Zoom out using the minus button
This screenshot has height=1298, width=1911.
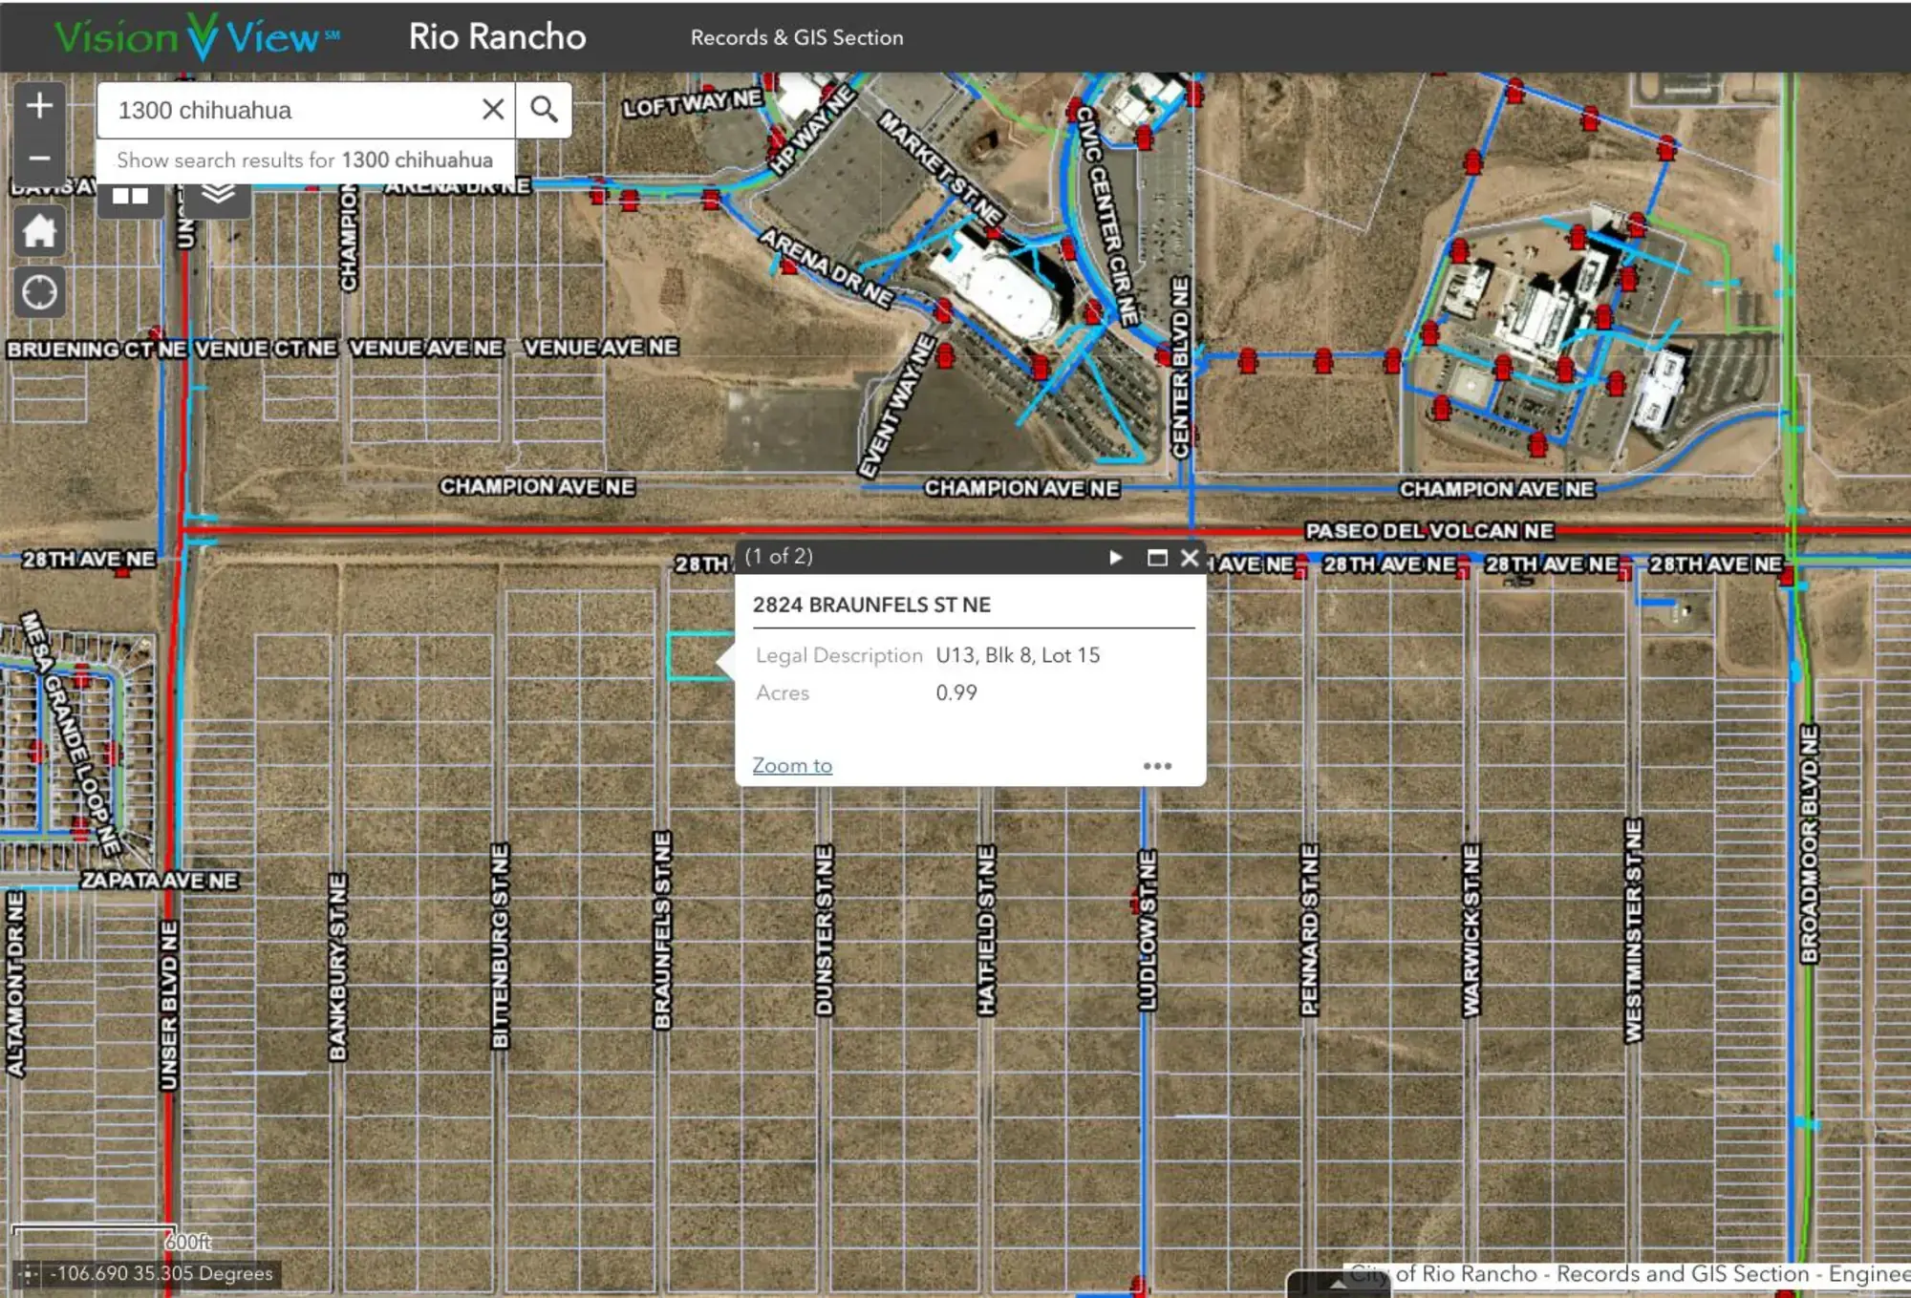tap(39, 158)
